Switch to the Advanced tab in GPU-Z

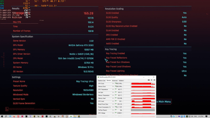pos(115,81)
